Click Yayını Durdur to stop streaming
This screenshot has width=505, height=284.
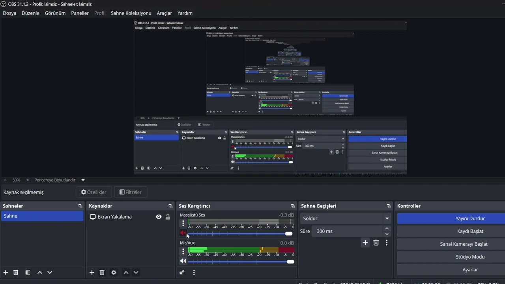click(x=451, y=219)
